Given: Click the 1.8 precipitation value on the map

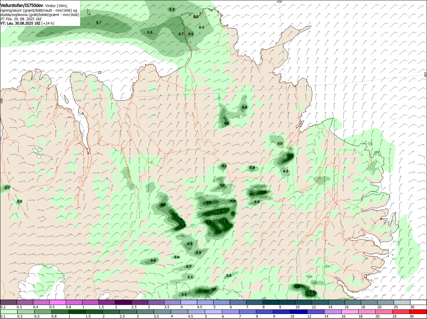Looking at the screenshot, I should pos(220,211).
